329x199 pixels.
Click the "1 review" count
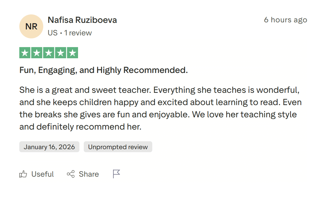(78, 33)
